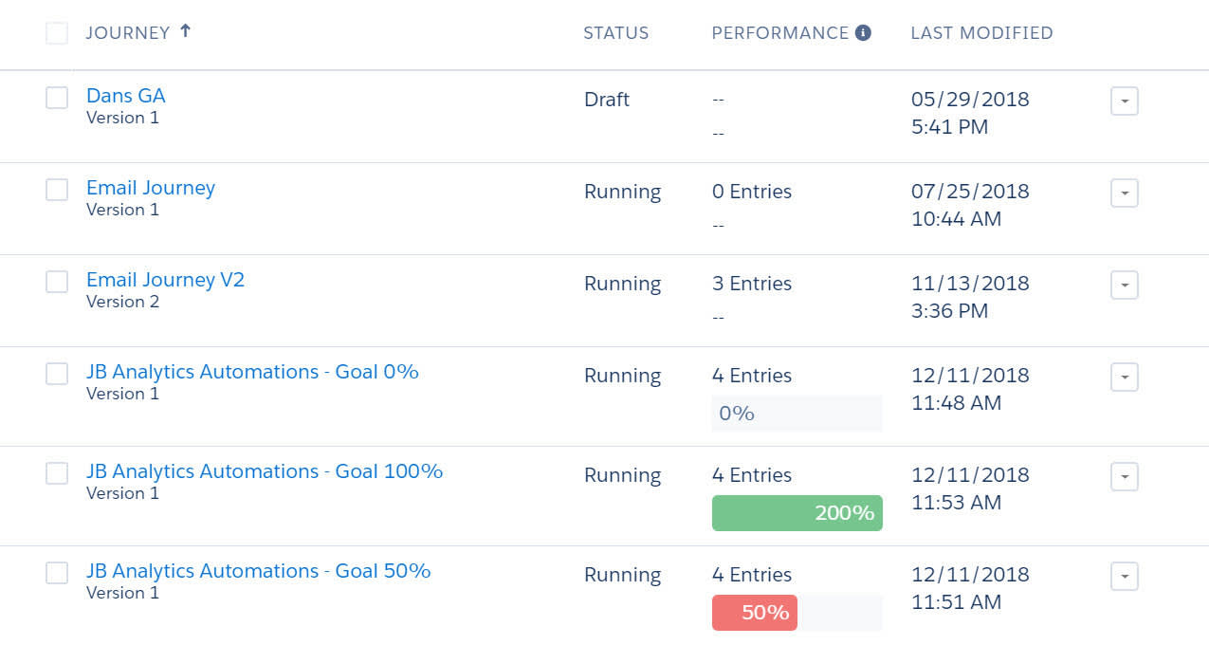Open JB Analytics Automations - Goal 0% link

point(252,372)
